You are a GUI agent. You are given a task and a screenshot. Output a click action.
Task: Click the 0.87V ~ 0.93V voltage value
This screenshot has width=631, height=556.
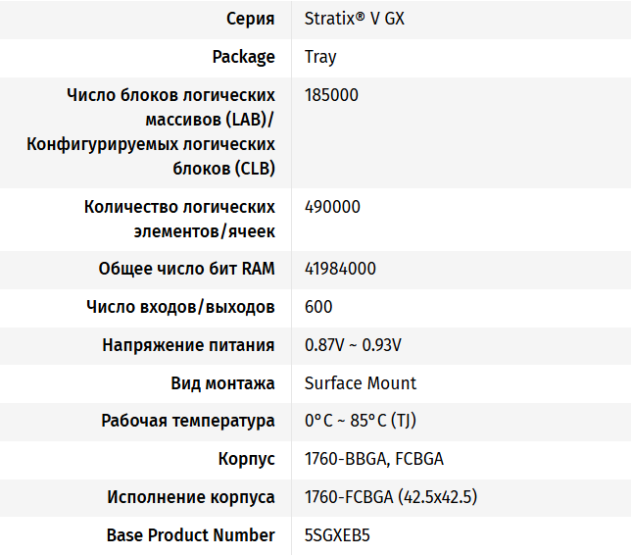(353, 345)
